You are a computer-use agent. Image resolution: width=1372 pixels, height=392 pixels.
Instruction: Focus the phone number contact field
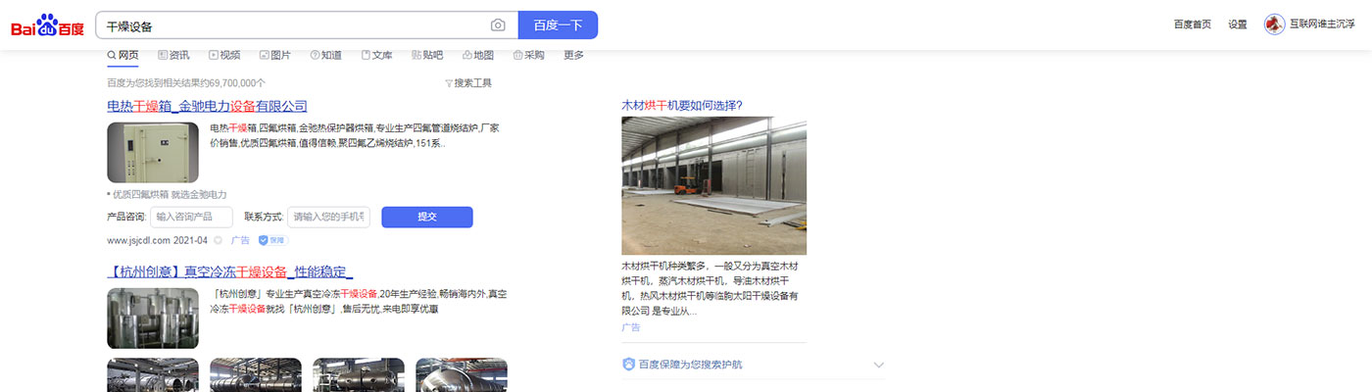[x=328, y=217]
